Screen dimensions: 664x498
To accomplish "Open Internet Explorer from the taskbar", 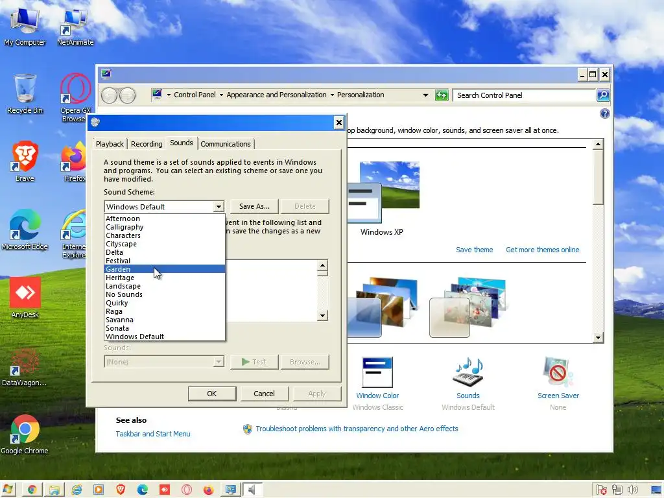I will 77,490.
